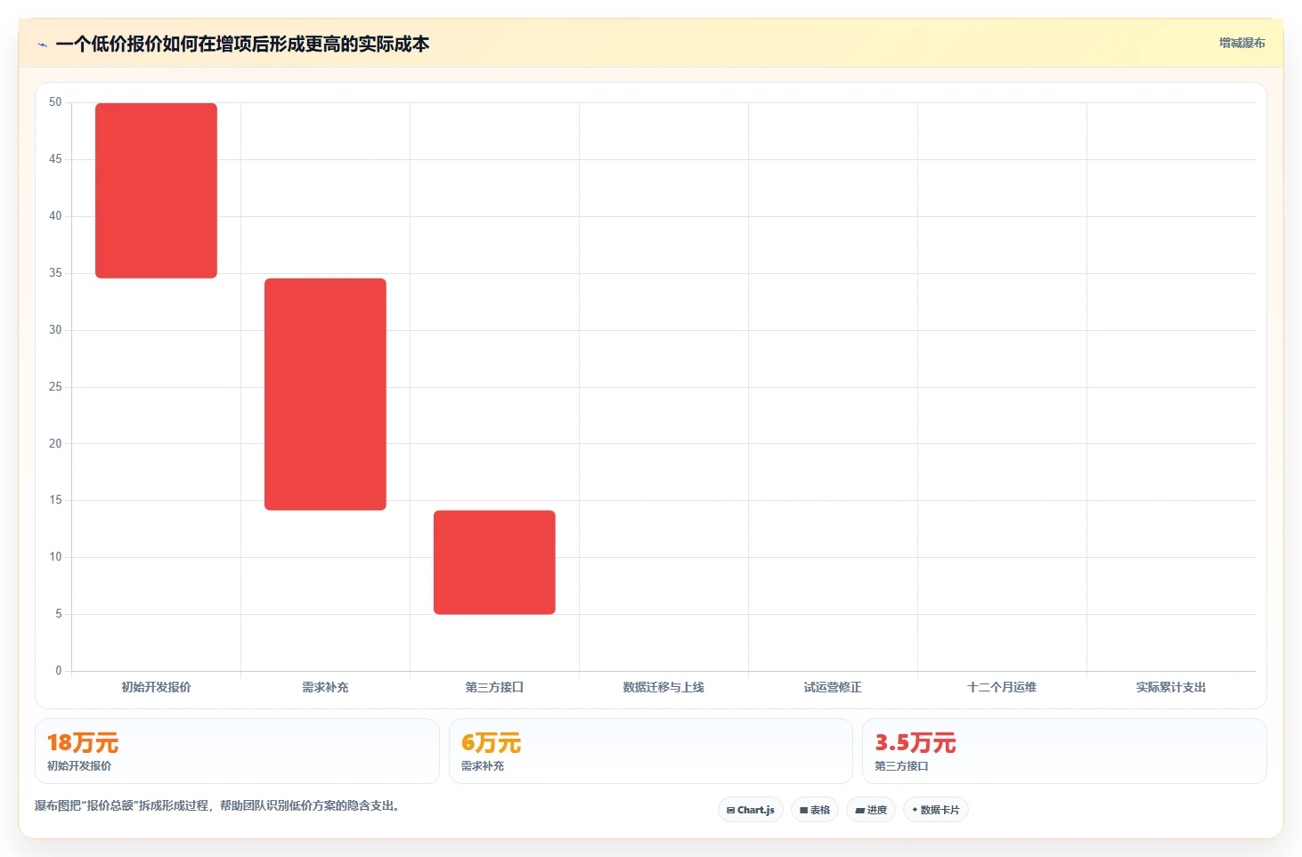
Task: Click the y-axis value 25
Action: click(55, 387)
